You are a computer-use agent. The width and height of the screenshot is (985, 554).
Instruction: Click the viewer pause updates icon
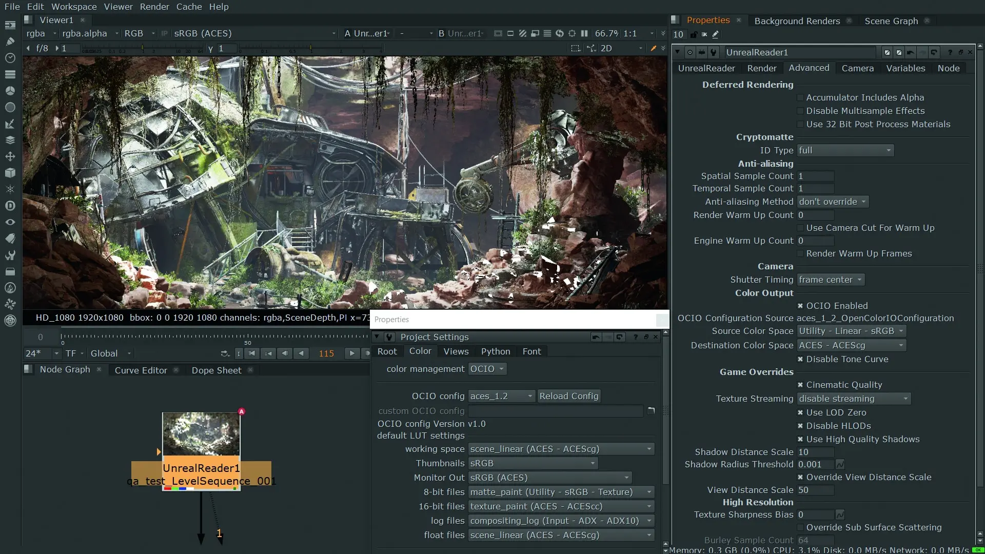[584, 33]
